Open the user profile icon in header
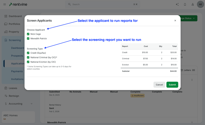The height and width of the screenshot is (125, 205). point(192,4)
